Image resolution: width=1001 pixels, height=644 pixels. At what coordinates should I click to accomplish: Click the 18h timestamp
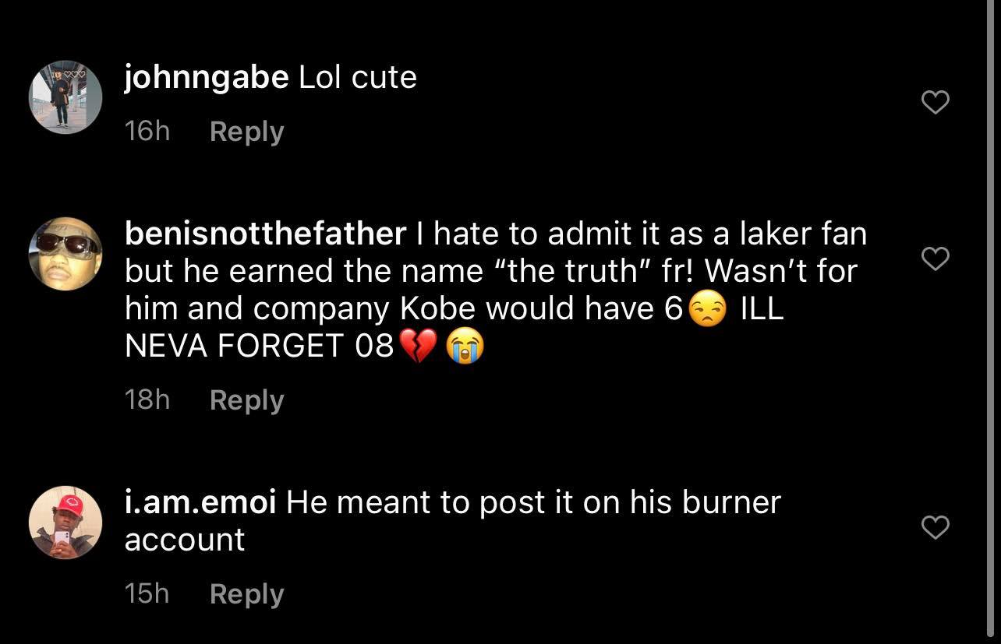coord(147,400)
